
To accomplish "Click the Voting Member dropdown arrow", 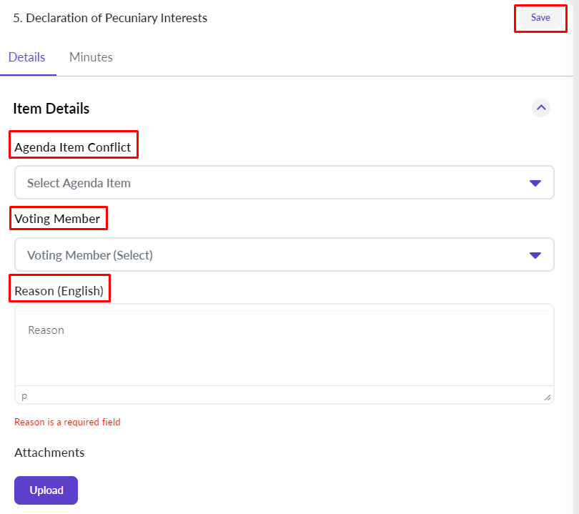I will coord(535,255).
